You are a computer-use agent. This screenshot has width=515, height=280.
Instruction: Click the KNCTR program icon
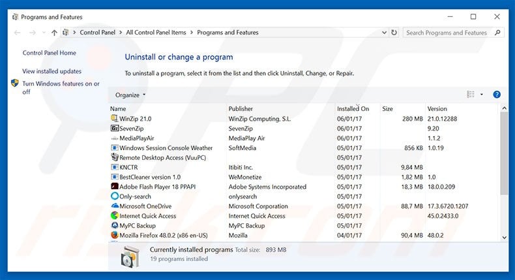(x=114, y=167)
